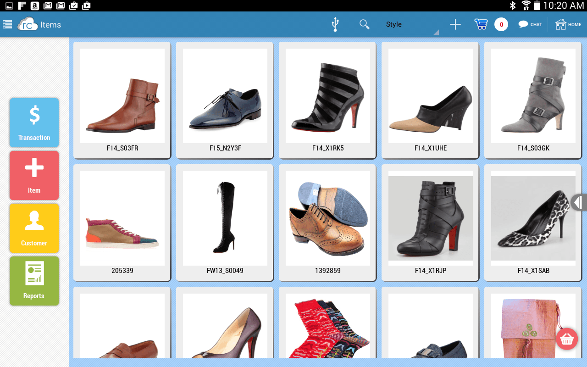Select the FW13_S0049 tall black boot
This screenshot has height=367, width=587.
225,222
